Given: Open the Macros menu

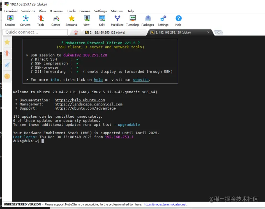Looking at the screenshot, I should pos(117,11).
